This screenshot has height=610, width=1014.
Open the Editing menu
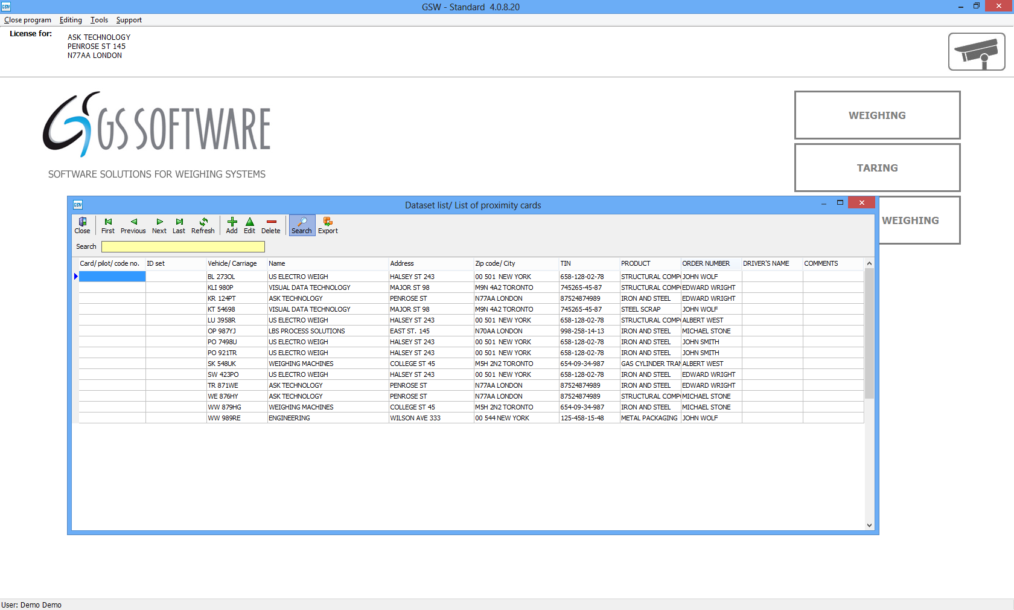(x=71, y=20)
